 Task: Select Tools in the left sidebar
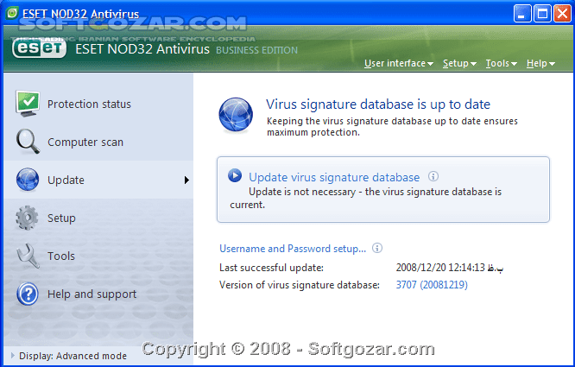pyautogui.click(x=61, y=256)
